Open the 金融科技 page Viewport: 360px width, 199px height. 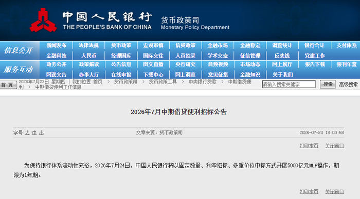pyautogui.click(x=56, y=55)
